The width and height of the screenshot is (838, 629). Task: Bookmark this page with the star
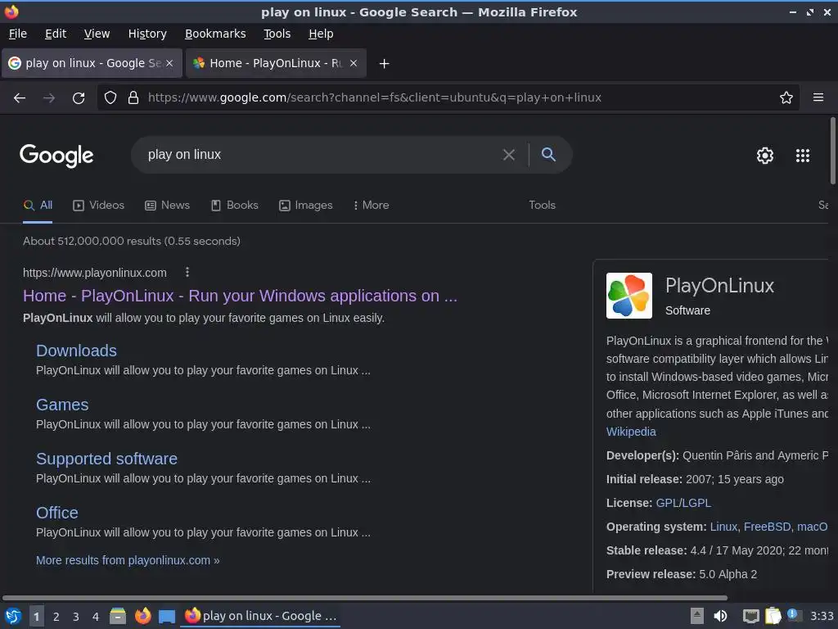tap(786, 97)
